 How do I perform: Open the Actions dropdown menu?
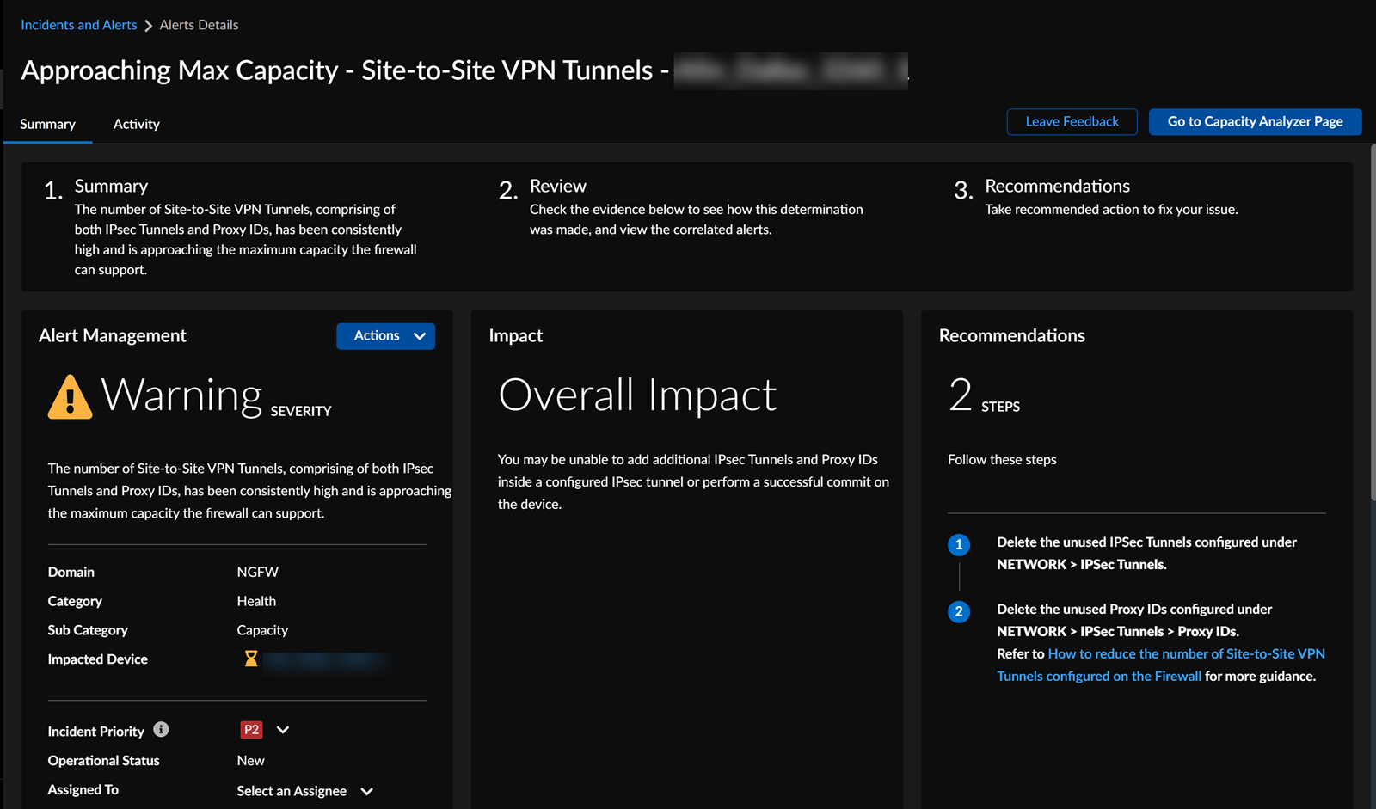point(385,336)
